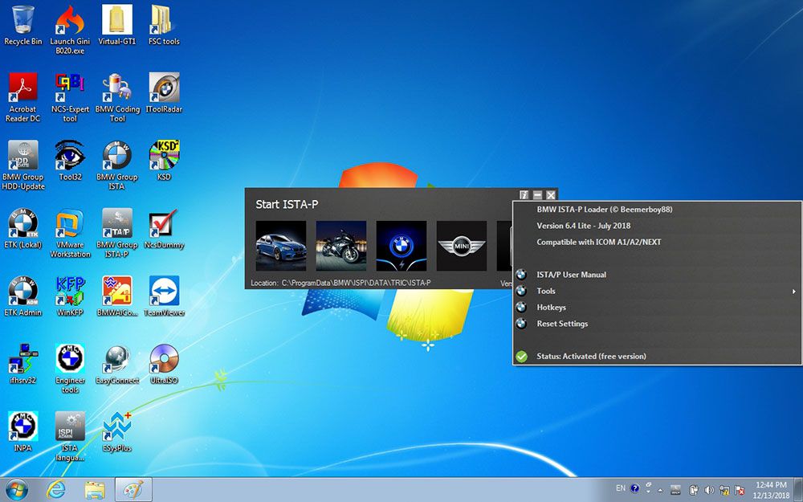Select the BMWAiCo... desktop icon

[x=117, y=296]
